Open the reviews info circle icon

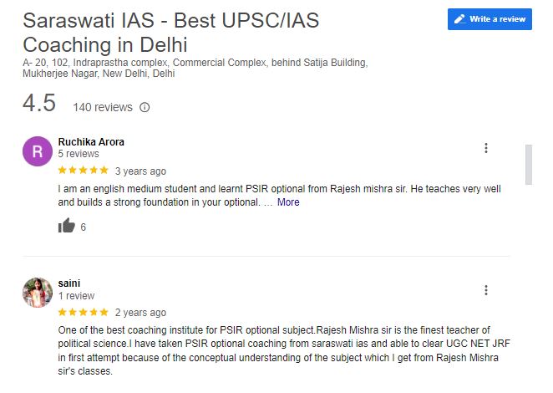(x=145, y=107)
